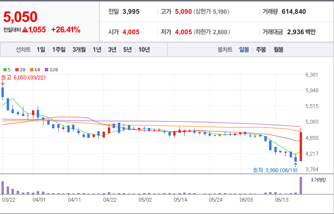Click the 최저 3,990 (06/19) marker
This screenshot has width=334, height=214.
(x=275, y=170)
